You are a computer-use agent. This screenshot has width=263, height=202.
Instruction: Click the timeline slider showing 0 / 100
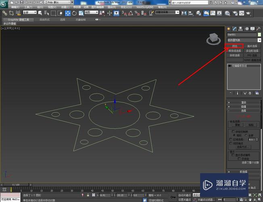(x=16, y=185)
